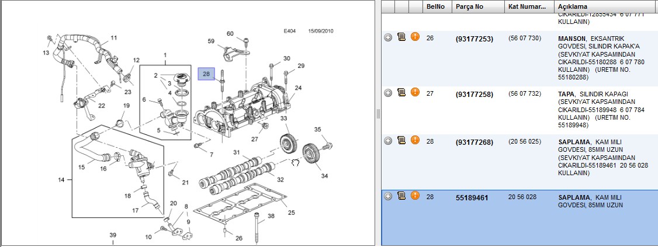Click callout number 12 in diagram
This screenshot has width=658, height=247.
[x=136, y=60]
